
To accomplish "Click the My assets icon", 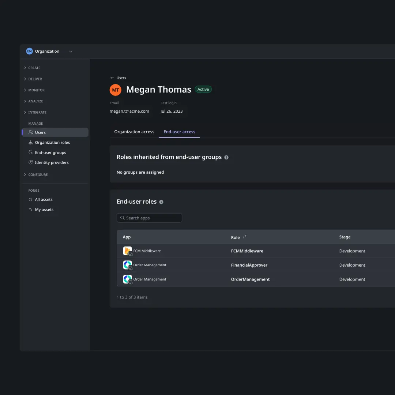I will click(31, 210).
